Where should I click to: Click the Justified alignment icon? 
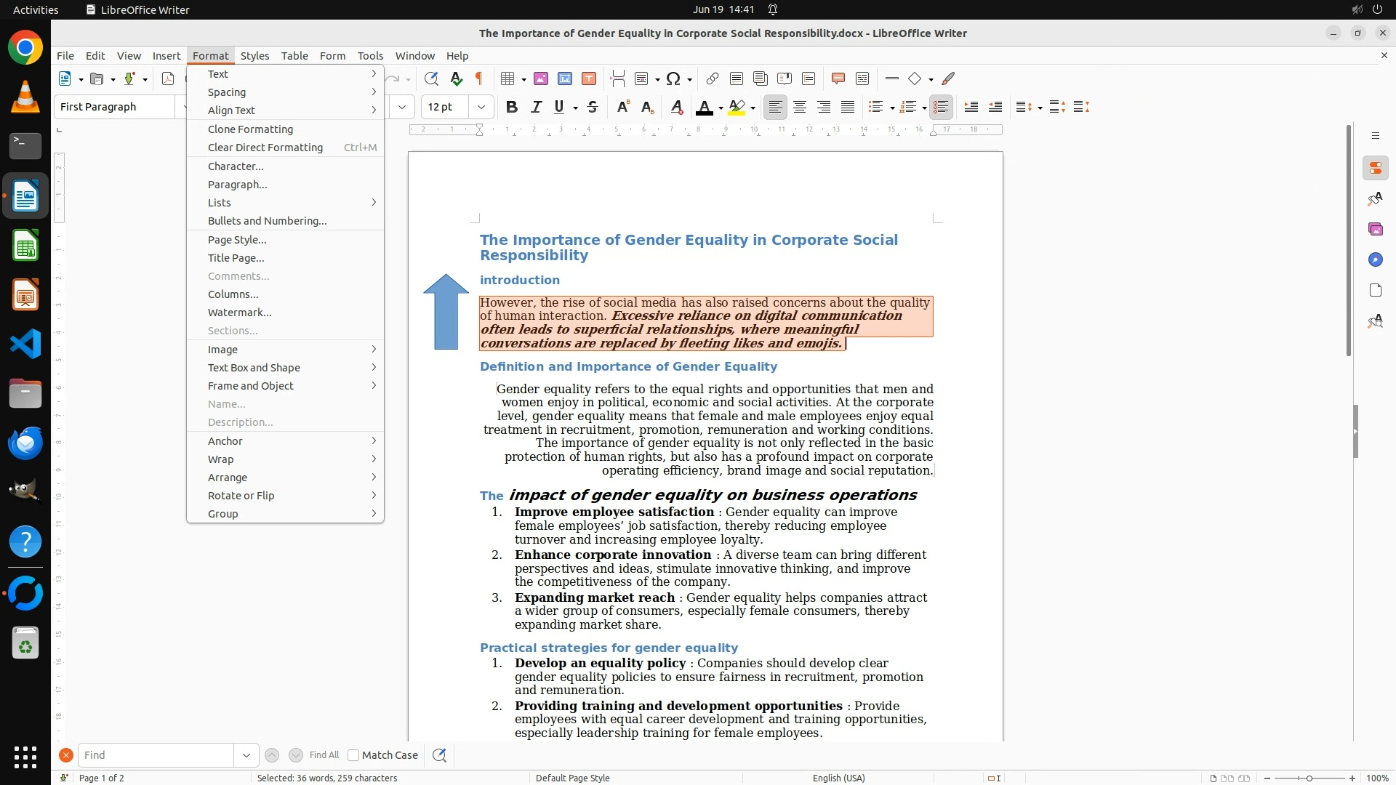848,107
